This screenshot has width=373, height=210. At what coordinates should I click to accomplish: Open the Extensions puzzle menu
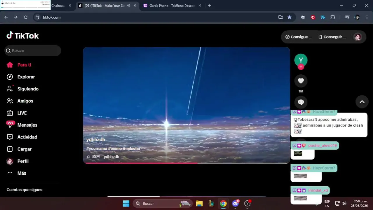(333, 17)
